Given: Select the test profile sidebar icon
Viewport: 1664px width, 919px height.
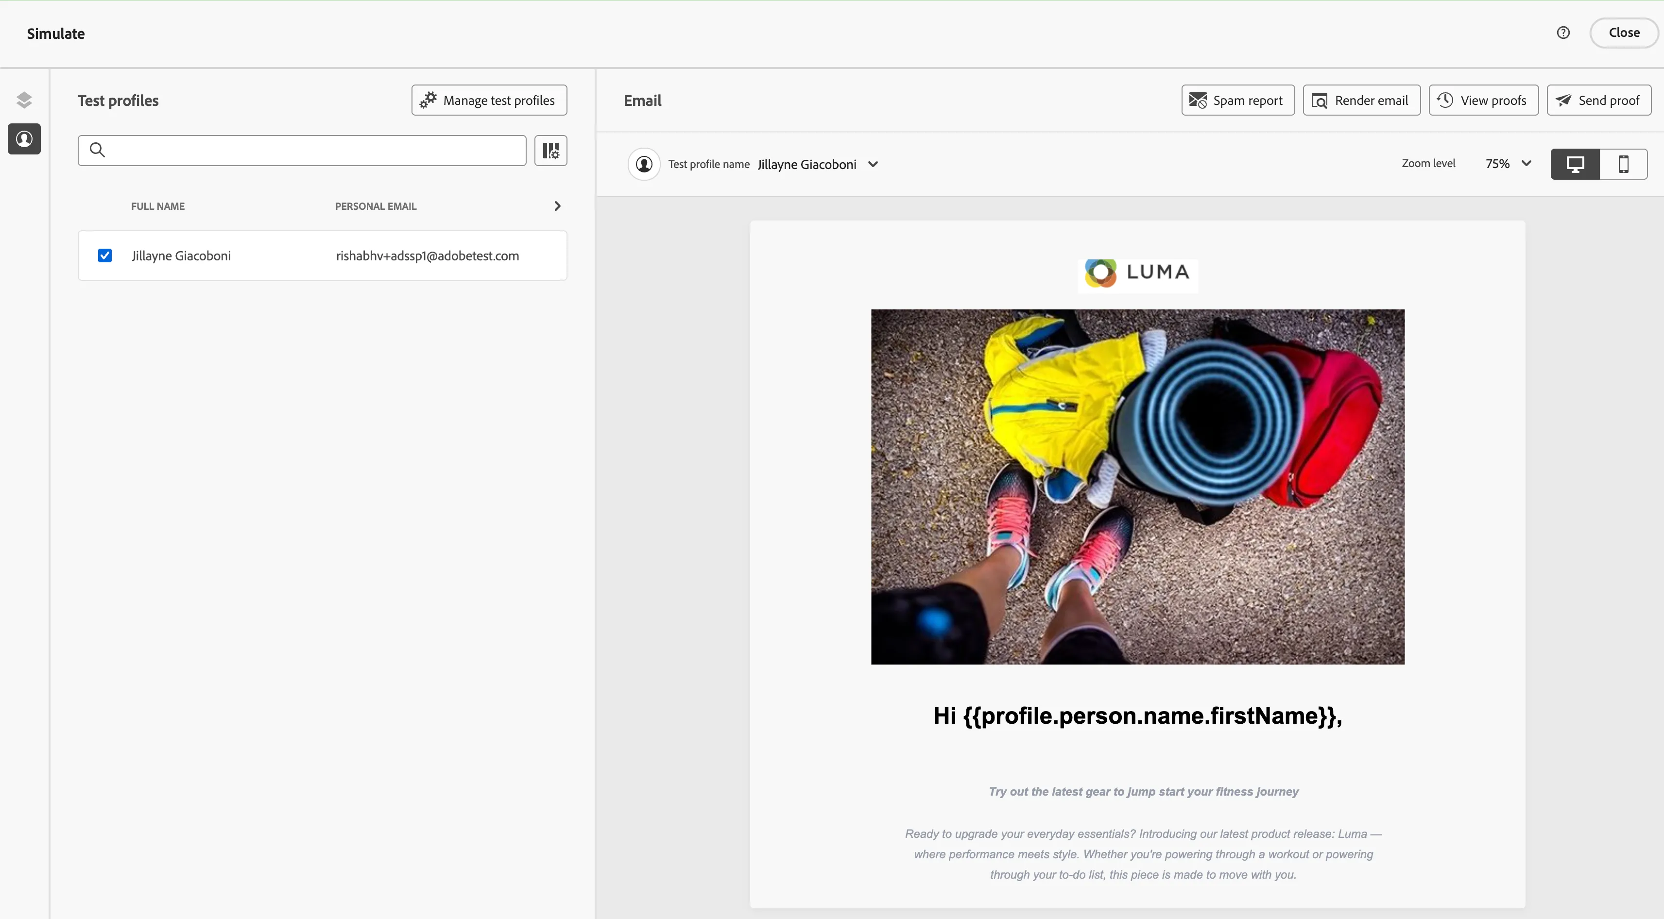Looking at the screenshot, I should (24, 139).
